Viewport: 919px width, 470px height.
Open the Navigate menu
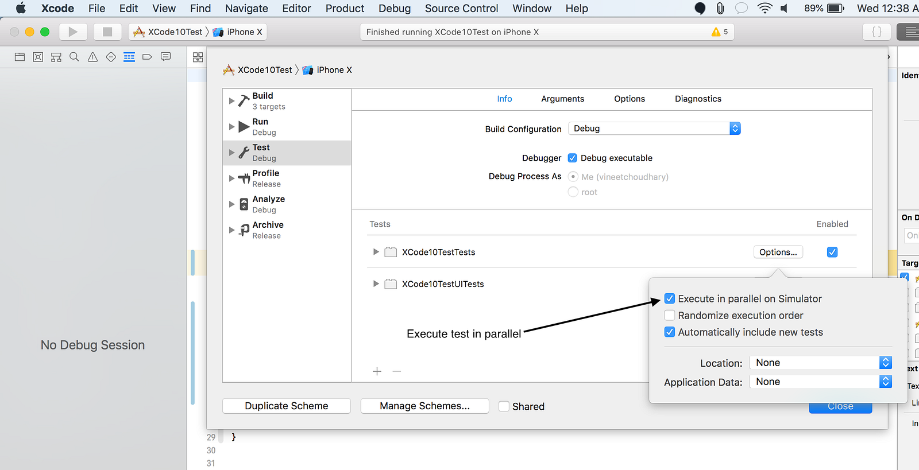pos(246,8)
